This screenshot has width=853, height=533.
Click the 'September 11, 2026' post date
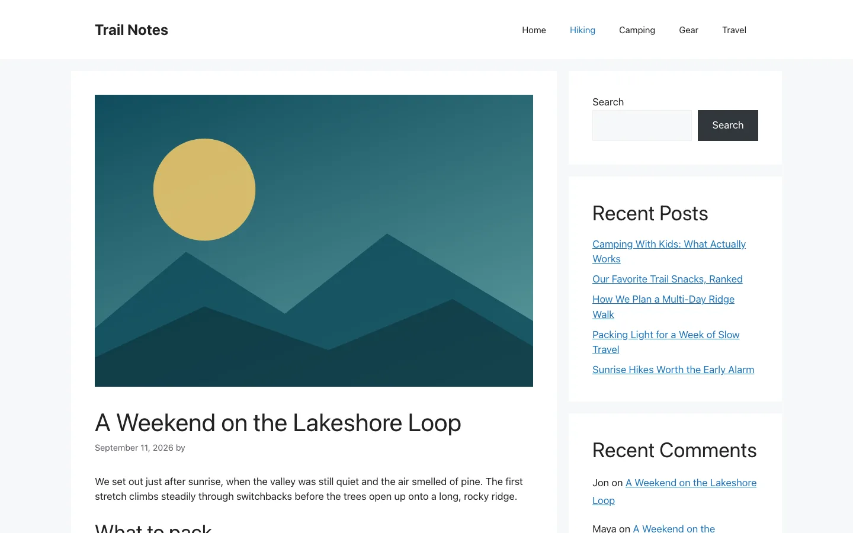pos(134,448)
